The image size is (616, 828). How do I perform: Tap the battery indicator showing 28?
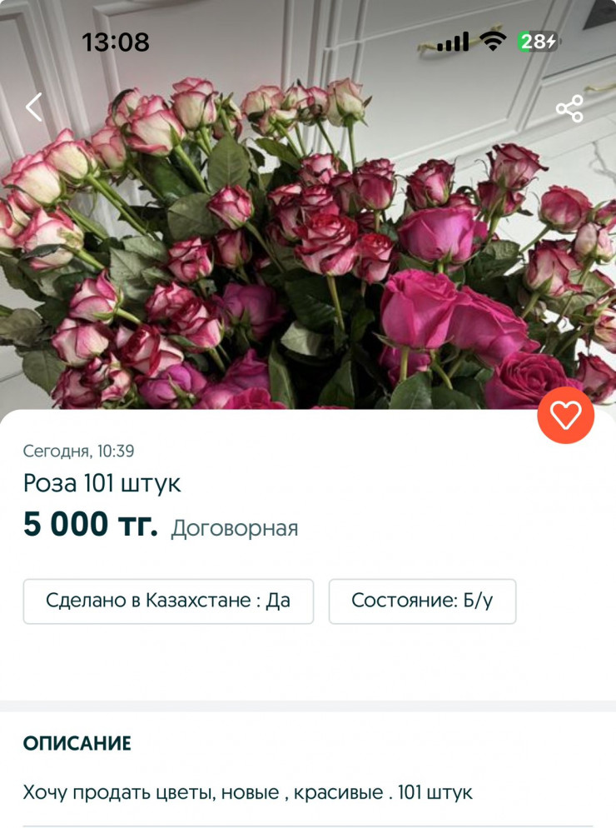(539, 41)
